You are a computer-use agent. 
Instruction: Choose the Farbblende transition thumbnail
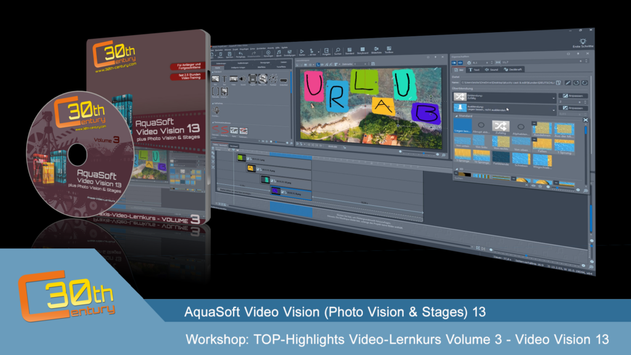(x=501, y=158)
